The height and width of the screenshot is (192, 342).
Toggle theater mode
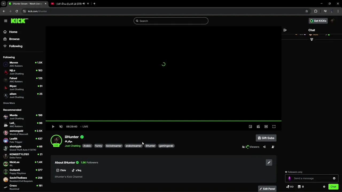[266, 127]
